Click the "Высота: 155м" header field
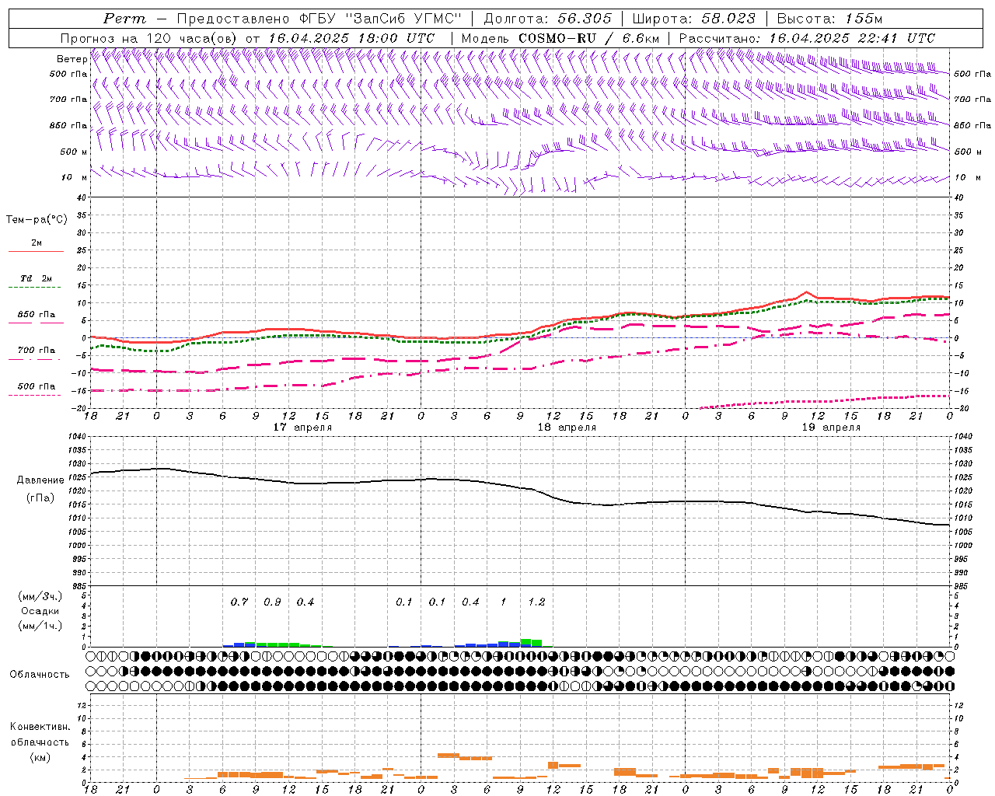995x796 pixels. tap(829, 19)
